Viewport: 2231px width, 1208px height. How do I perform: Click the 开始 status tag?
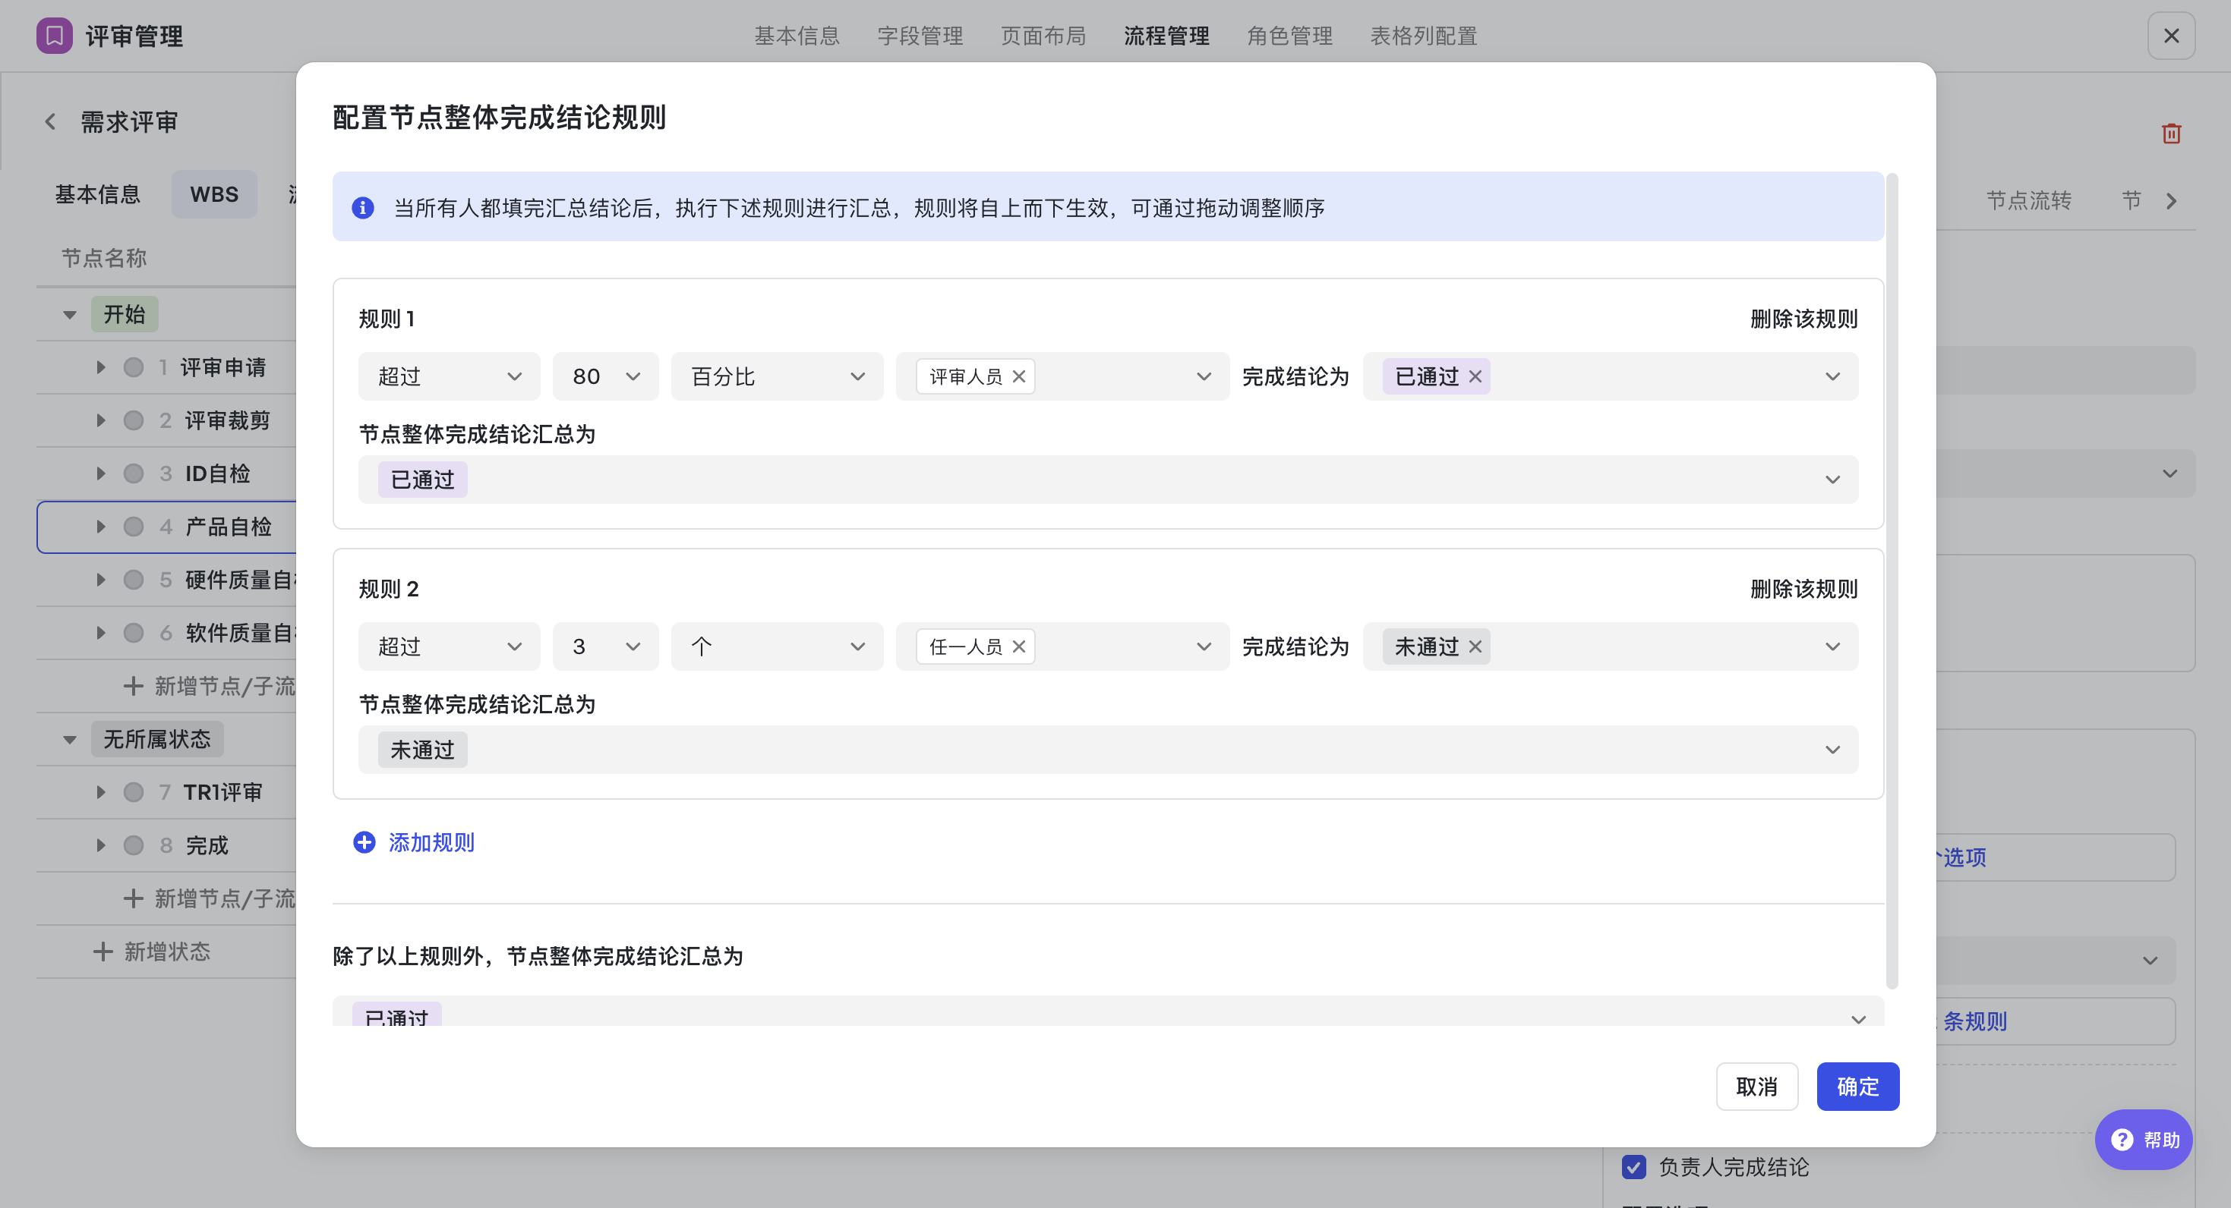[x=125, y=314]
